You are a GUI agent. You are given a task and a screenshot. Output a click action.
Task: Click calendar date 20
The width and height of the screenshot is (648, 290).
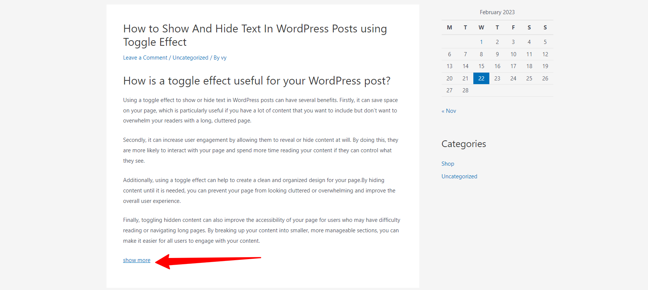(450, 79)
